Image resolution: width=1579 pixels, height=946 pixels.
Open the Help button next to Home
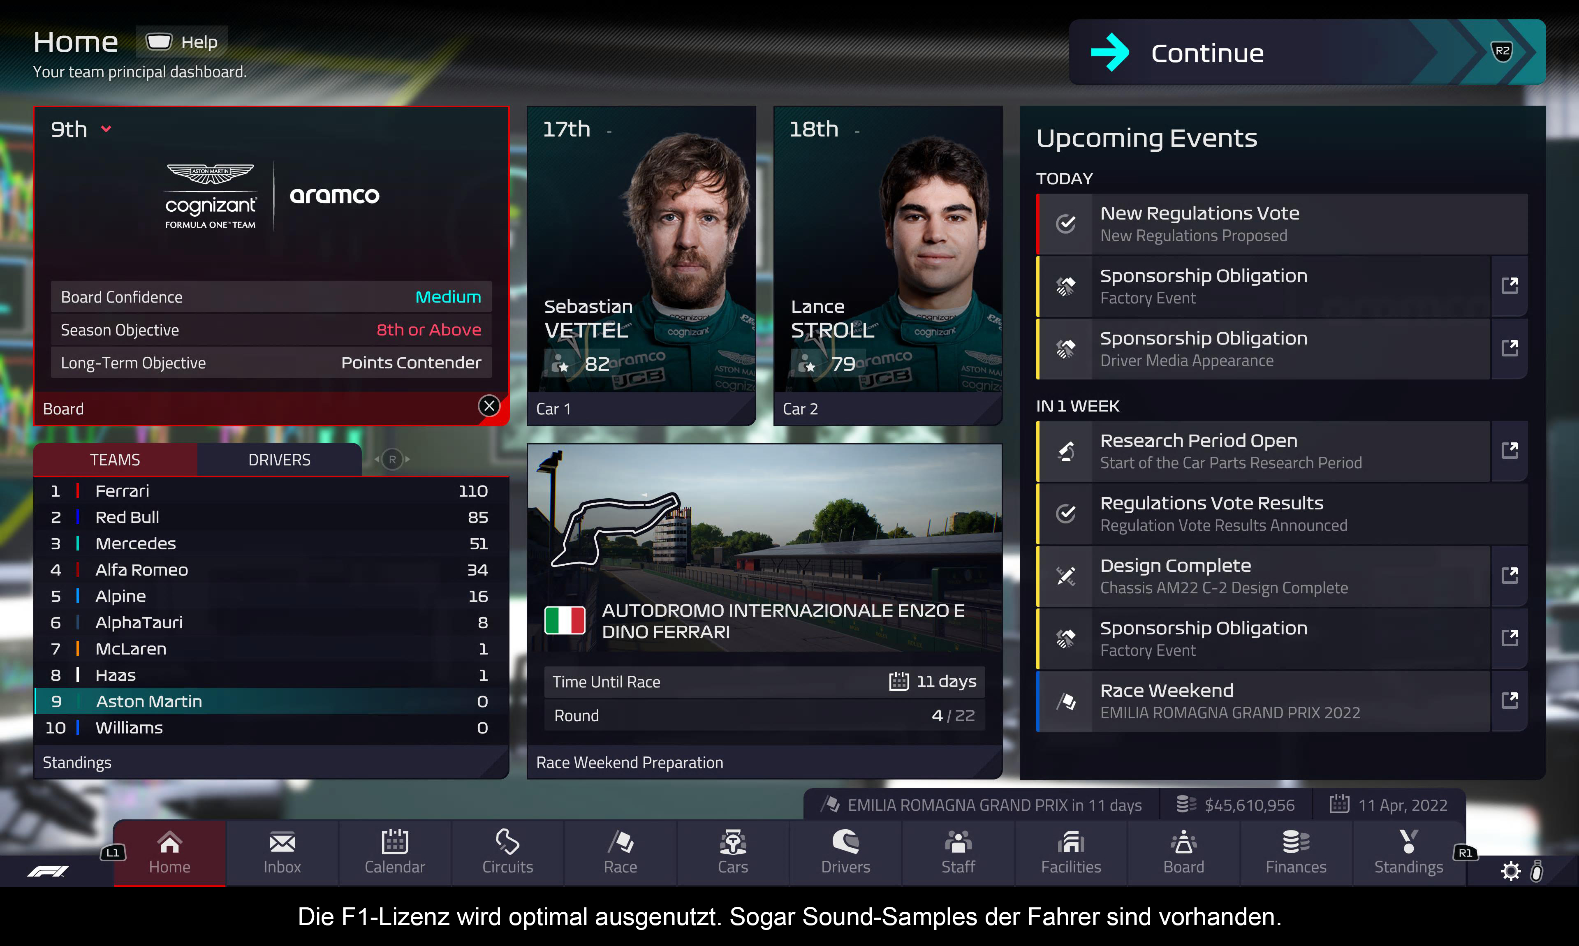pyautogui.click(x=182, y=42)
